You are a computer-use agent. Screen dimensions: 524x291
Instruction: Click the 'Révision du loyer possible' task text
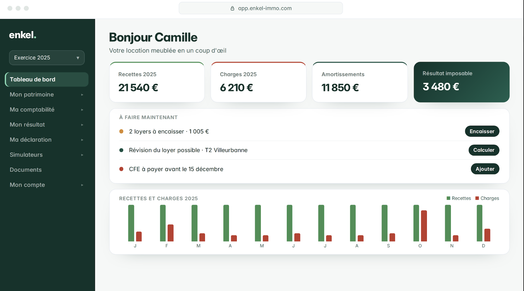tap(188, 150)
